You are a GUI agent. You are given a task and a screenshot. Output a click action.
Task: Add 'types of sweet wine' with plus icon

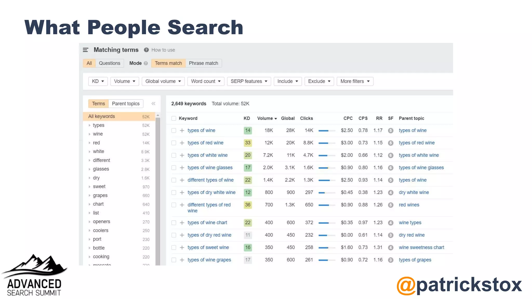[x=182, y=248]
